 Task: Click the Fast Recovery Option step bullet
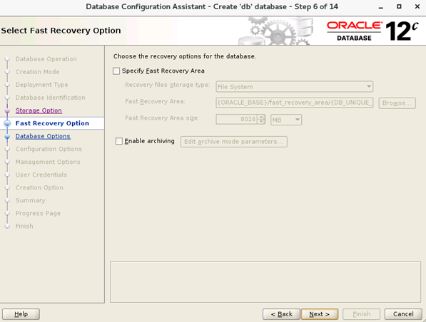pos(7,124)
